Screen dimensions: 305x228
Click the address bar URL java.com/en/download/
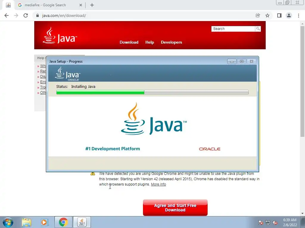point(64,15)
